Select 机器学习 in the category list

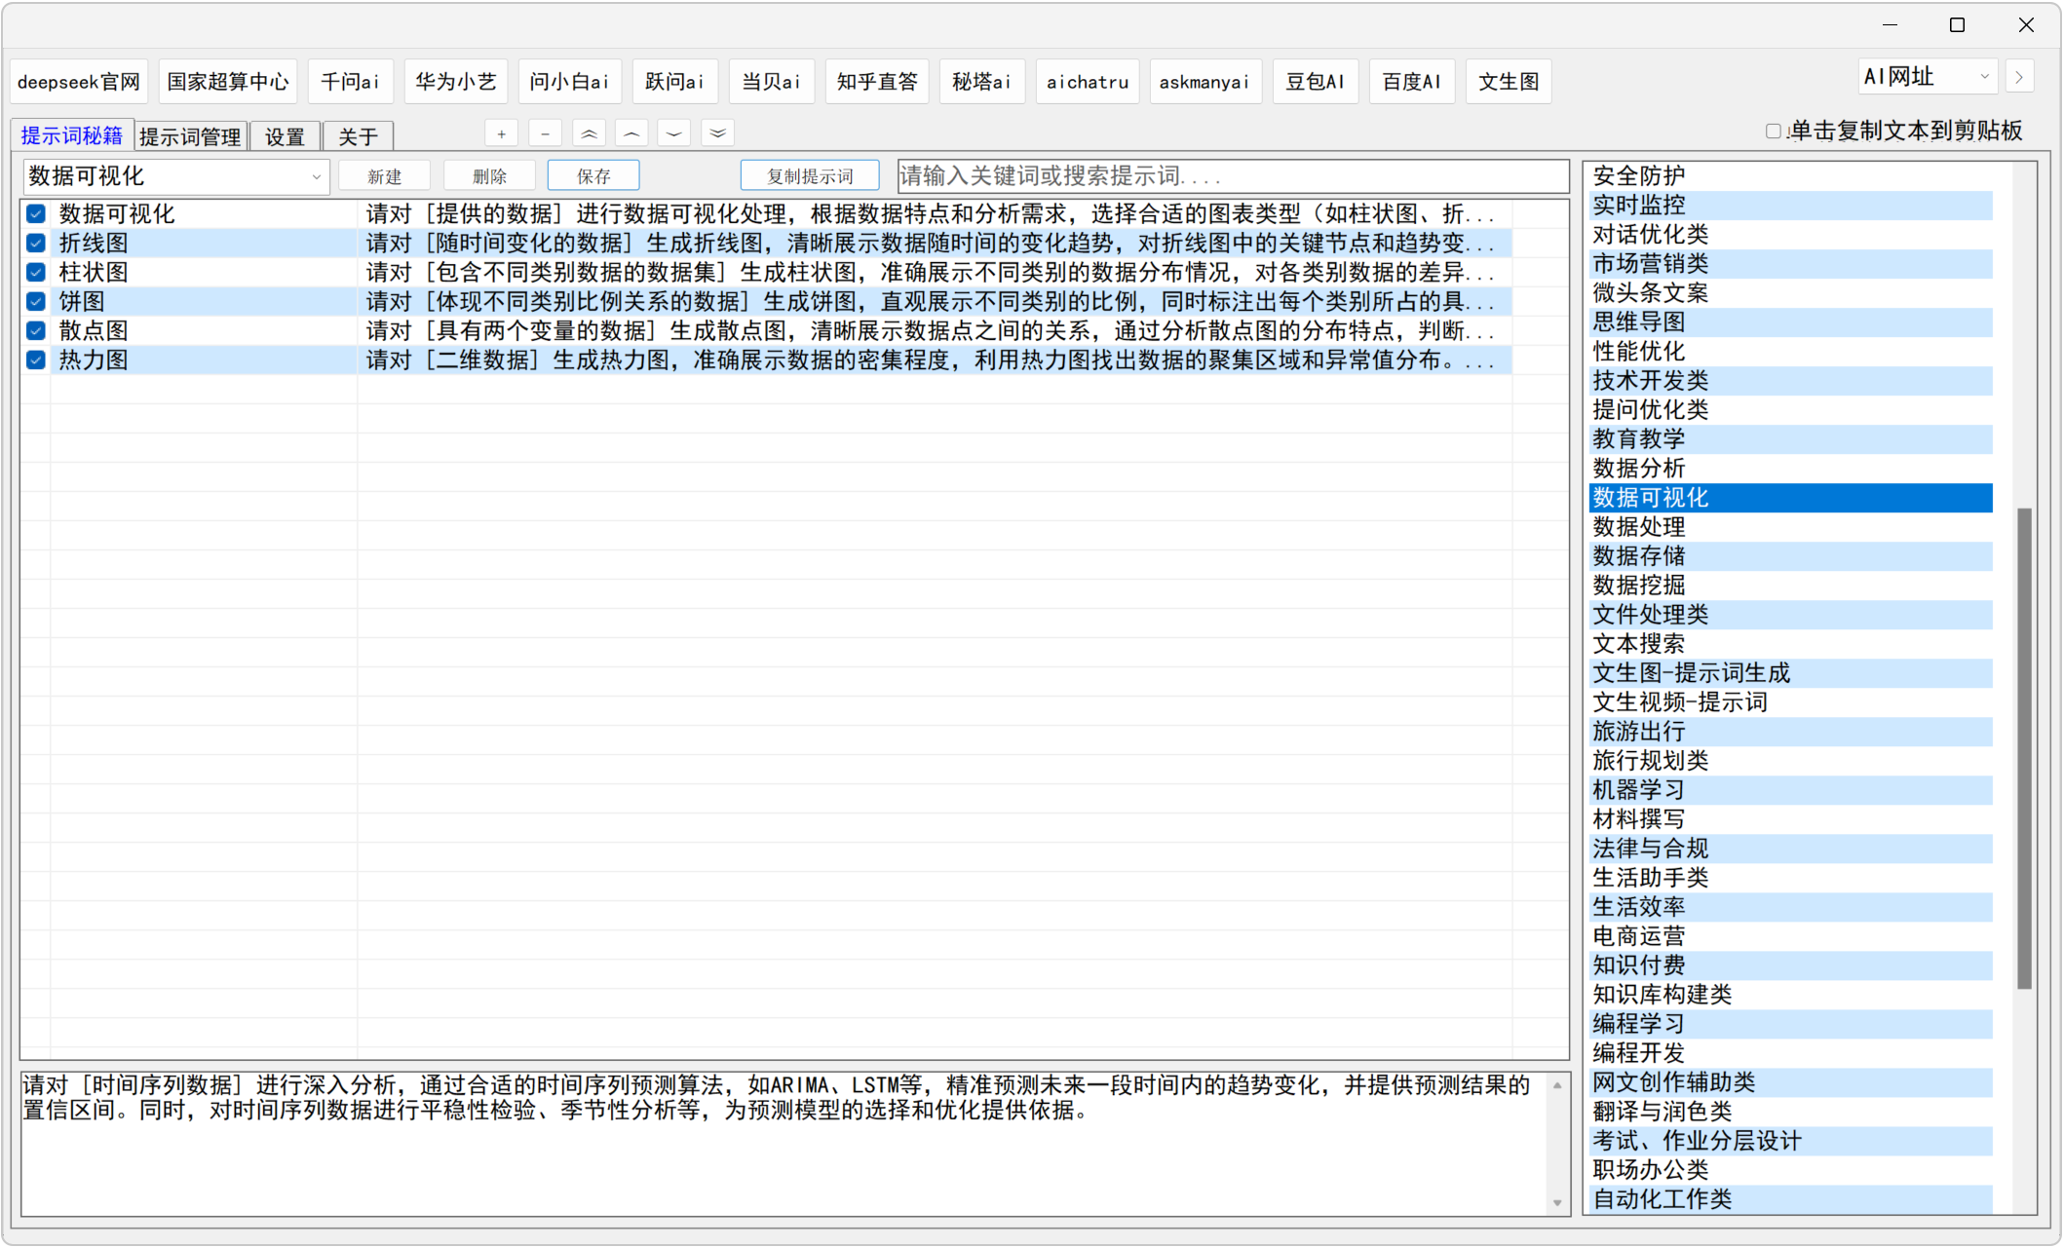pyautogui.click(x=1790, y=790)
